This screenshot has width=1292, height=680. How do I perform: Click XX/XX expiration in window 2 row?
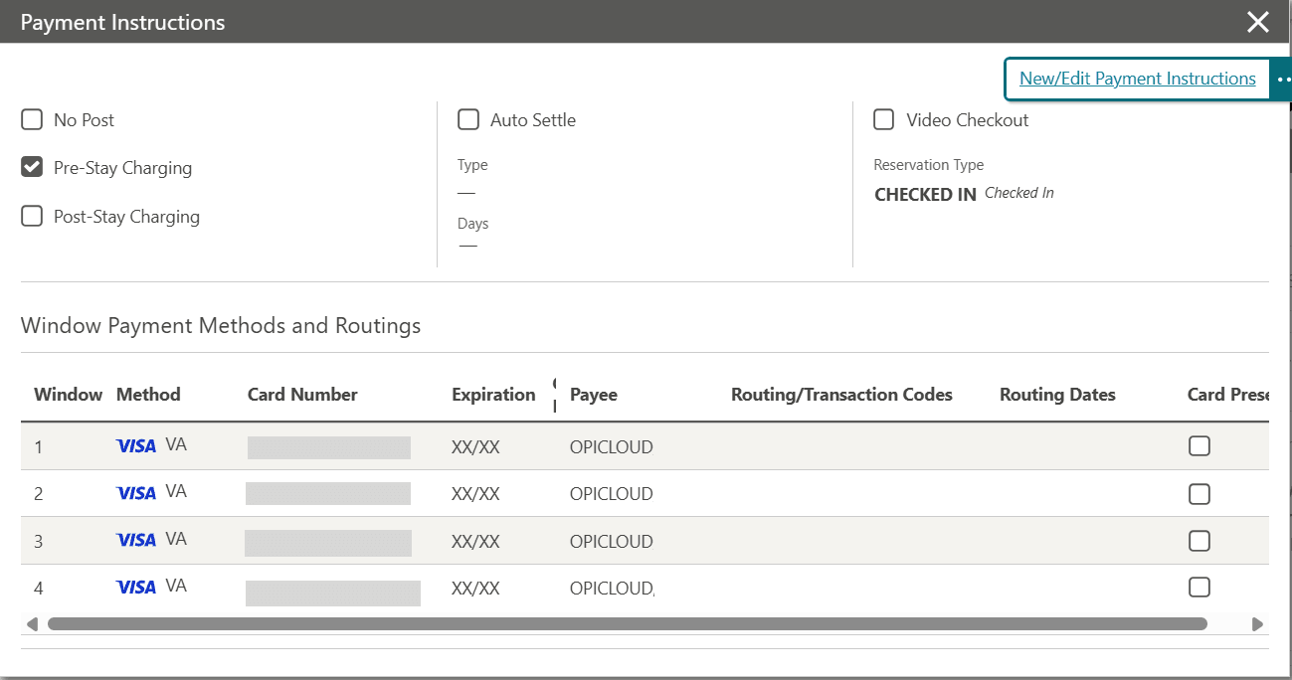click(475, 494)
